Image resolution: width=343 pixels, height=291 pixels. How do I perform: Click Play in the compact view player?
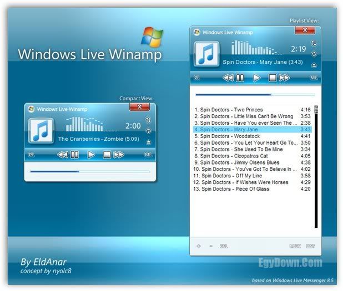click(91, 155)
